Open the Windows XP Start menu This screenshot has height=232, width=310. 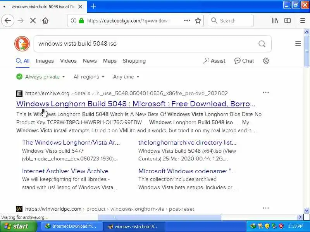(18, 226)
